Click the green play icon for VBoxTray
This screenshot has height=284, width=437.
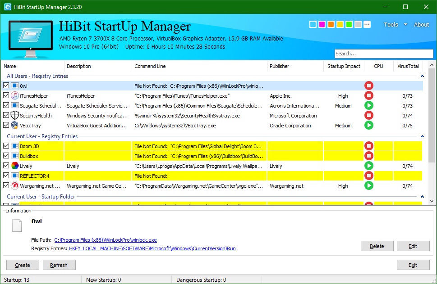pyautogui.click(x=368, y=126)
